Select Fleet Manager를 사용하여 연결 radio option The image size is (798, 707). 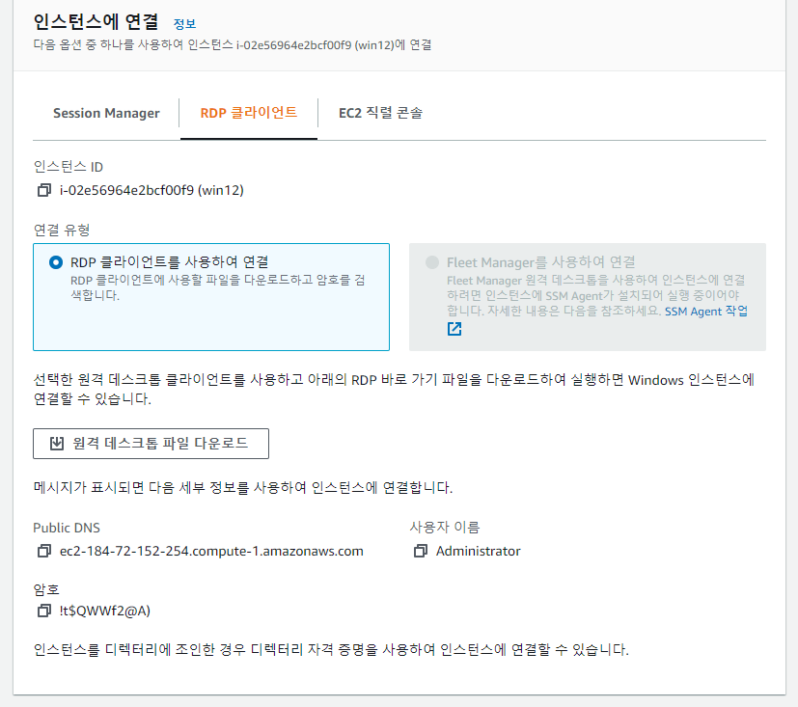click(x=432, y=262)
